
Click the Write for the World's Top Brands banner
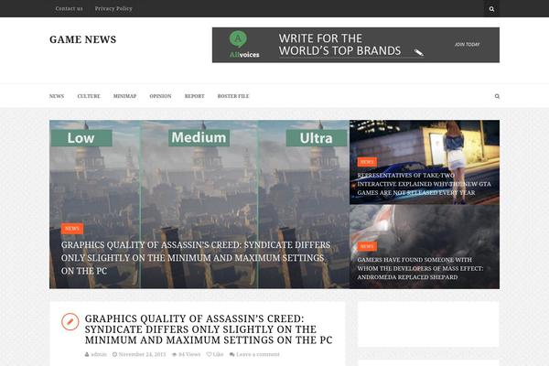click(x=356, y=45)
